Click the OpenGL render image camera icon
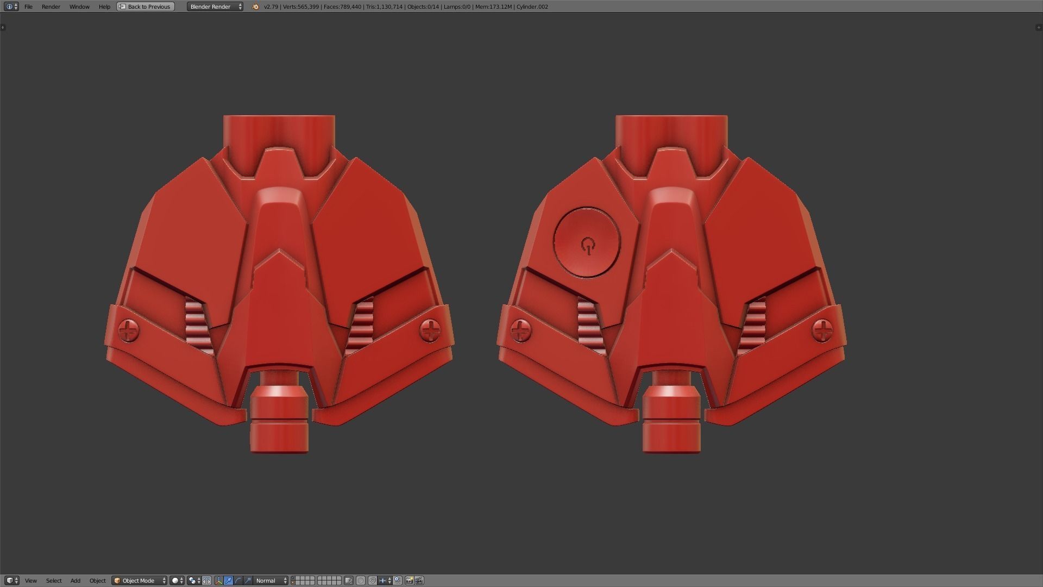Viewport: 1043px width, 587px height. click(410, 580)
